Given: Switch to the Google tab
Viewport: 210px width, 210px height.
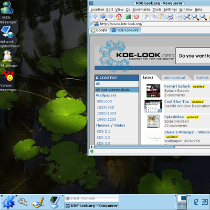Looking at the screenshot, I should (x=99, y=30).
